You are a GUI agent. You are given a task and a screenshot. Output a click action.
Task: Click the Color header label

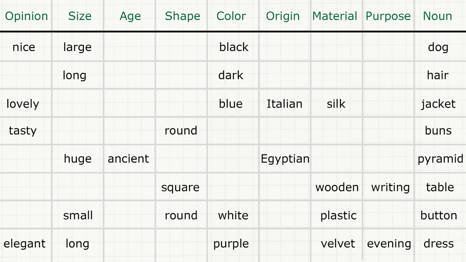(x=231, y=16)
